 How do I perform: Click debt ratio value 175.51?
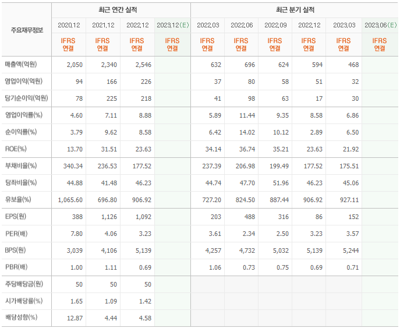point(349,166)
